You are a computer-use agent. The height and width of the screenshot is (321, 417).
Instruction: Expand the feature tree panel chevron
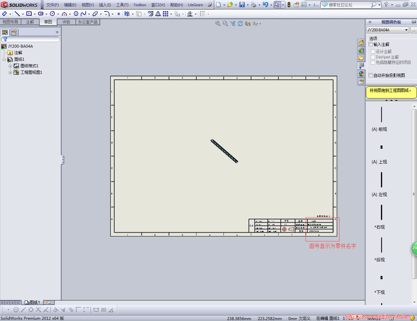(57, 32)
